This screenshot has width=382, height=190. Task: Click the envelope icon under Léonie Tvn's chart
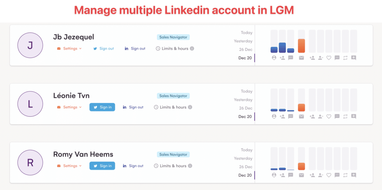coord(301,116)
